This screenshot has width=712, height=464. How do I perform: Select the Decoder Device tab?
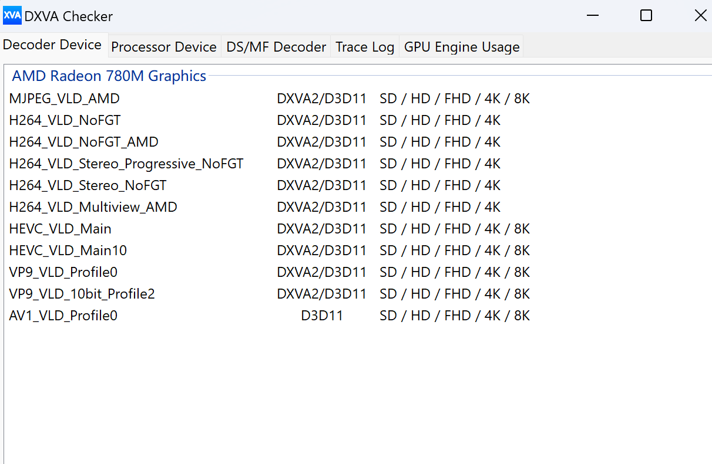point(52,45)
